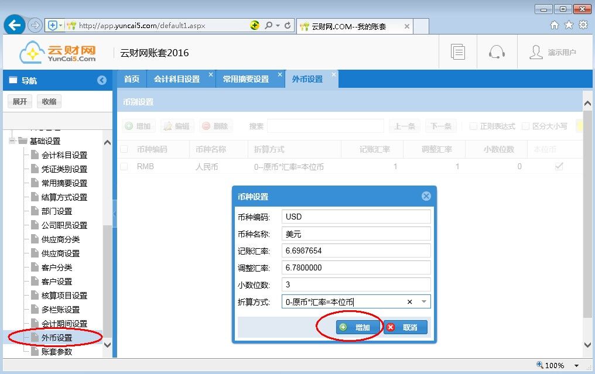This screenshot has height=374, width=595.
Task: Collapse the navigation panel arrow icon
Action: tap(102, 80)
